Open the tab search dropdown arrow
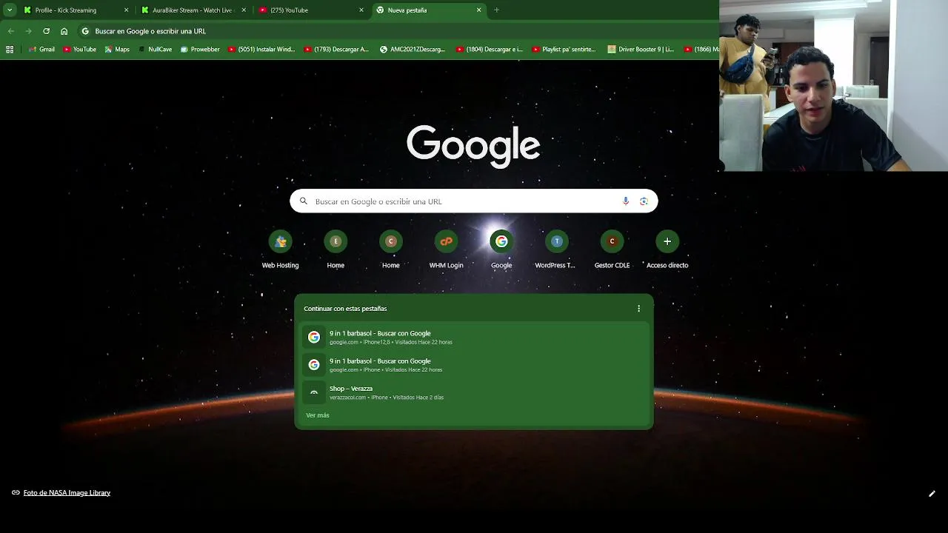This screenshot has width=948, height=533. pyautogui.click(x=10, y=10)
